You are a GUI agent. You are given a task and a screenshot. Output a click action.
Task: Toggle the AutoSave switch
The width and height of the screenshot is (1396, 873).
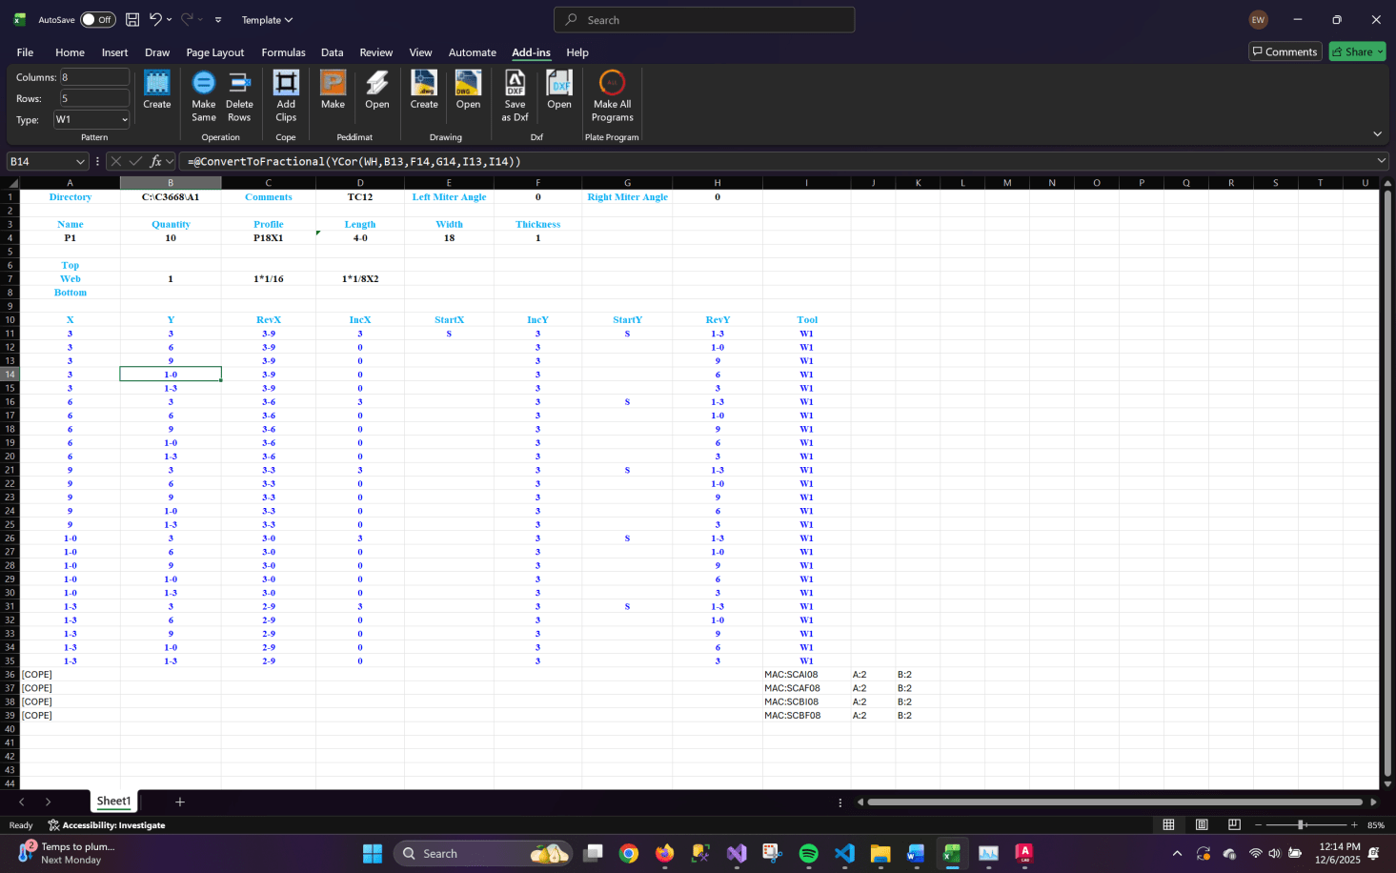point(97,20)
